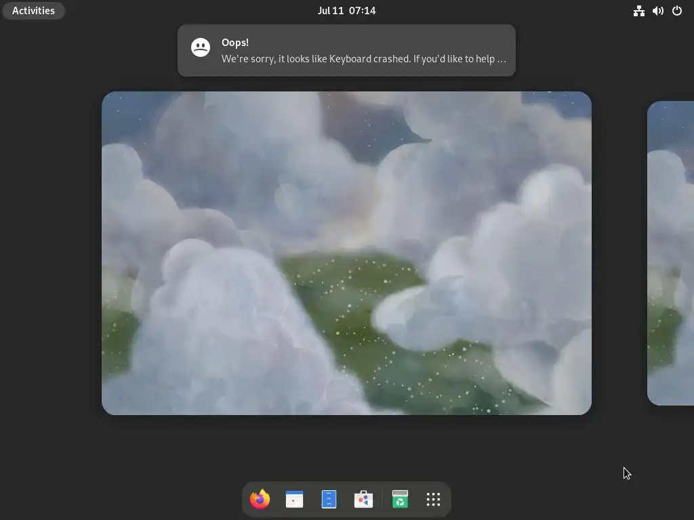The height and width of the screenshot is (520, 694).
Task: Open the clock showing Jul 11 07:14
Action: pyautogui.click(x=346, y=11)
